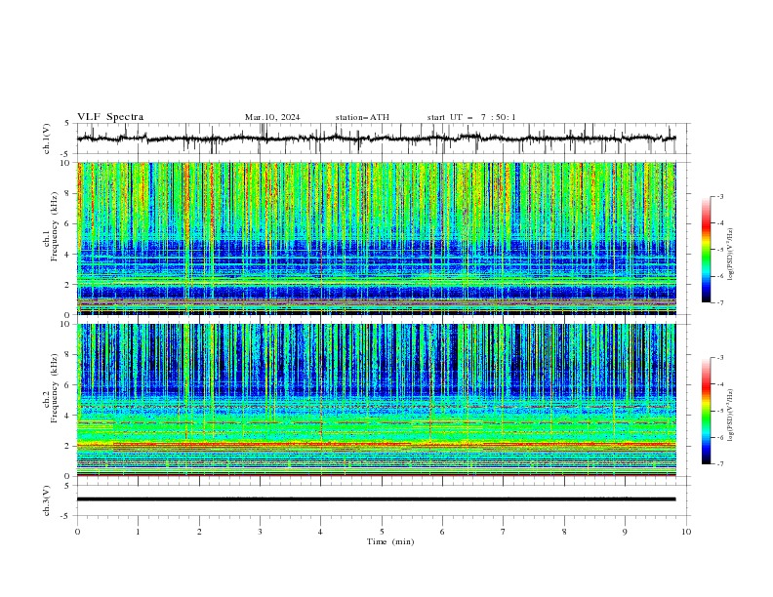Click the '-7' value on ch.2 color bar

pyautogui.click(x=719, y=464)
